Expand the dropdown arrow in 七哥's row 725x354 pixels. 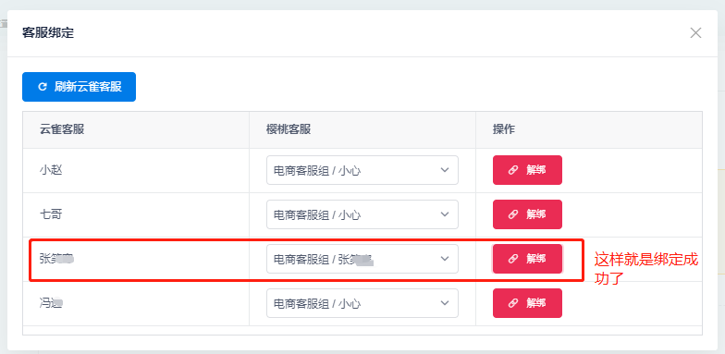[445, 214]
